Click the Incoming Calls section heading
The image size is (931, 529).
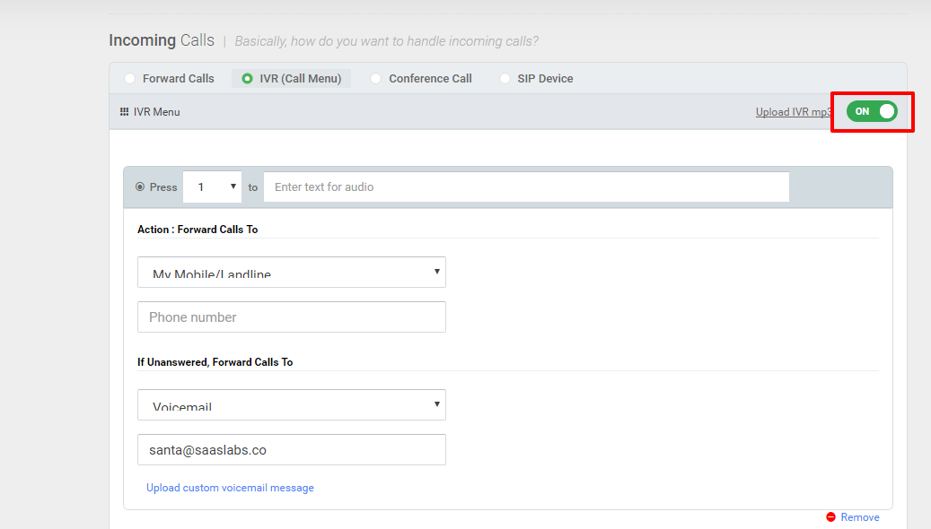pos(162,40)
